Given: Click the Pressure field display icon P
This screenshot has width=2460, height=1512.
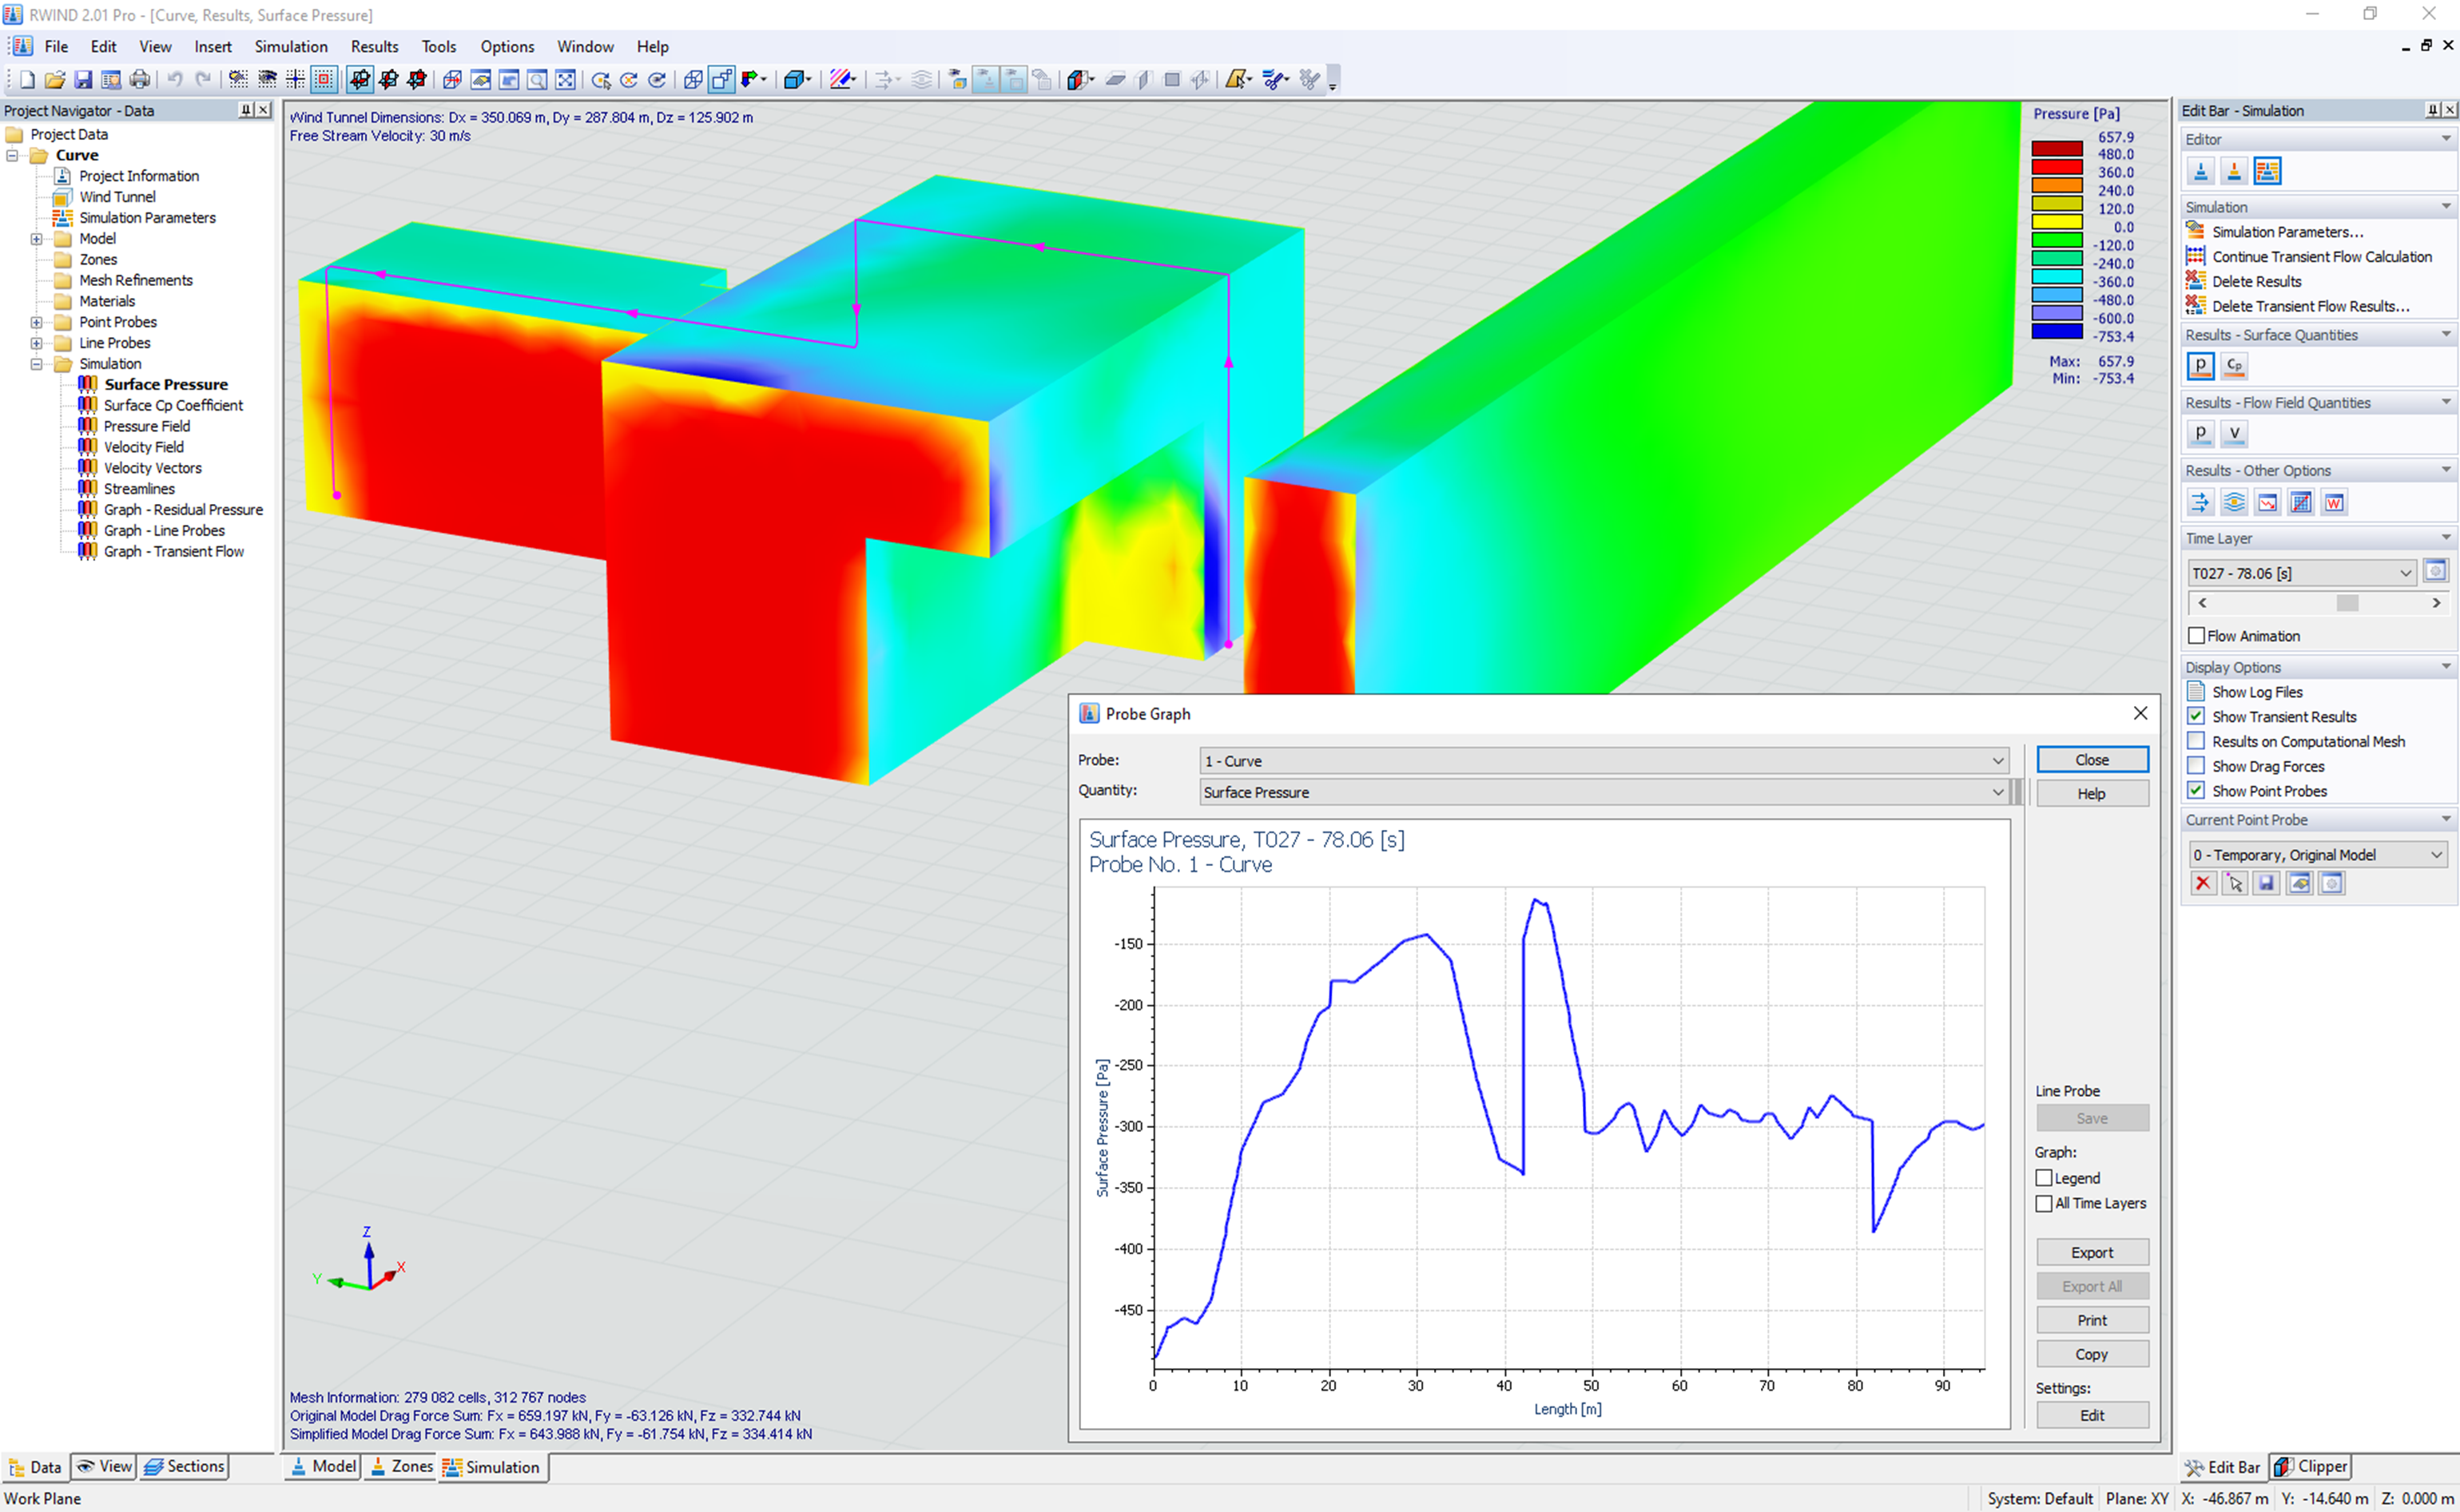Looking at the screenshot, I should pyautogui.click(x=2200, y=434).
